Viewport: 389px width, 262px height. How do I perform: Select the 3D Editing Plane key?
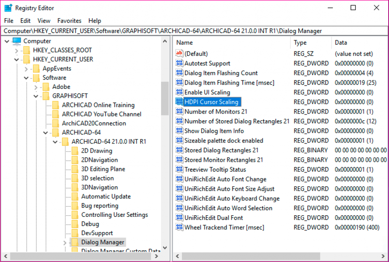(x=103, y=169)
